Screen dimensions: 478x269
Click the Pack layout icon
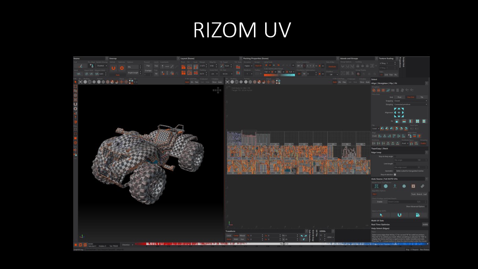(x=183, y=67)
